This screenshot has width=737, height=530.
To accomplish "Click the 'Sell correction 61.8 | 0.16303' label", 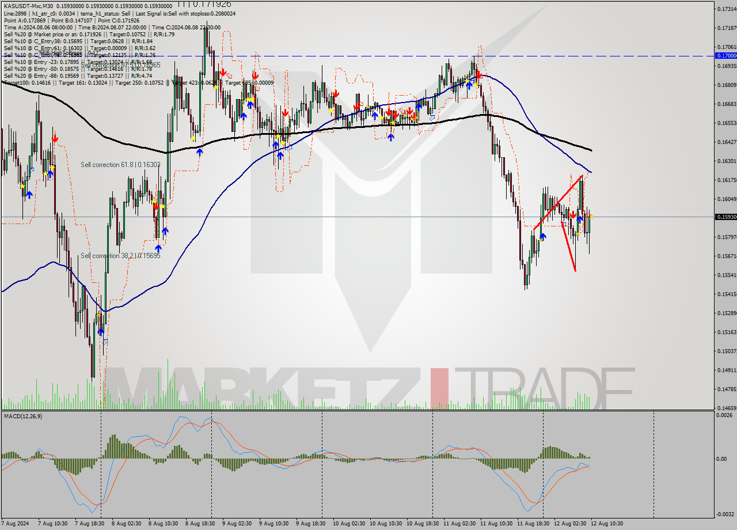I will tap(120, 165).
